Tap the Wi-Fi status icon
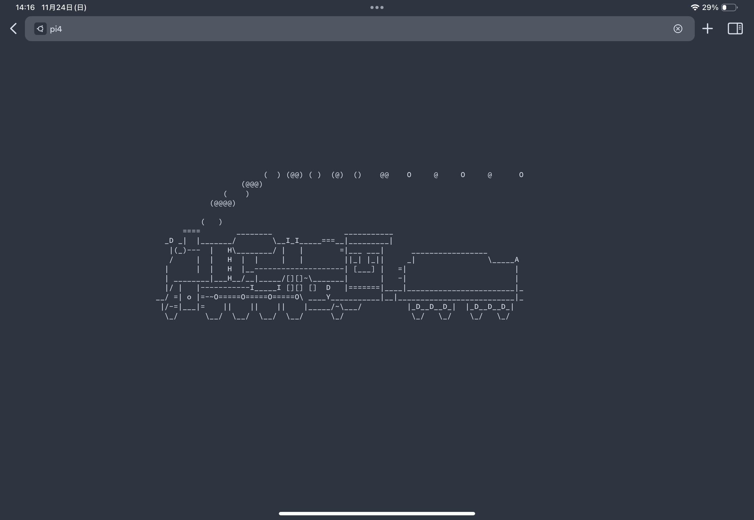Image resolution: width=754 pixels, height=520 pixels. [695, 7]
